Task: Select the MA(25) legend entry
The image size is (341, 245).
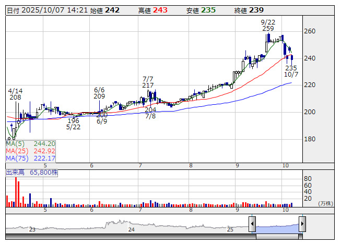Action: [x=30, y=151]
